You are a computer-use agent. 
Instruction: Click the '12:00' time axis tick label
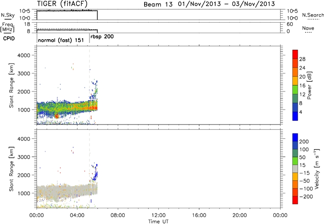tap(158, 216)
